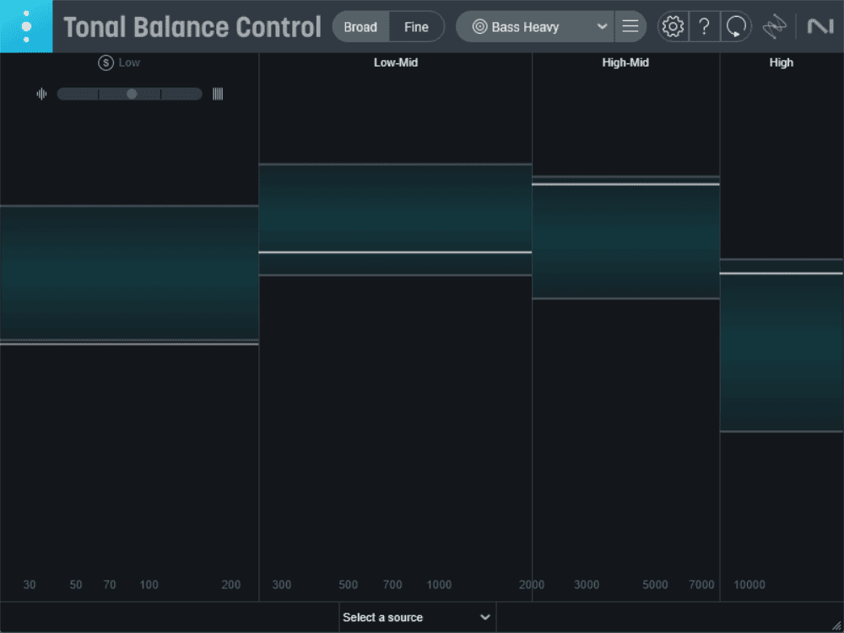This screenshot has width=844, height=633.
Task: Click the crest factor slider handle
Action: point(132,95)
